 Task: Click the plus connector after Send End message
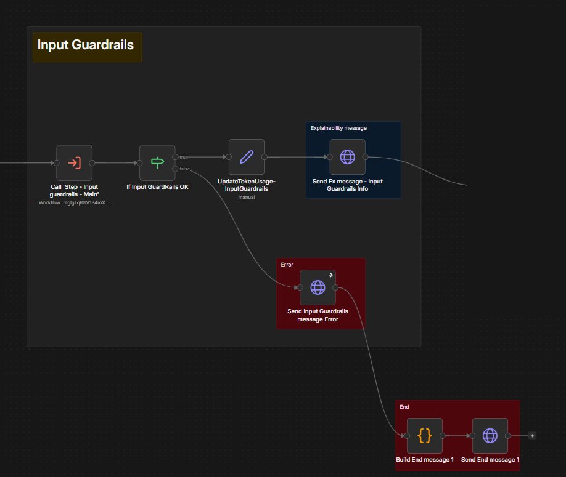click(x=532, y=436)
